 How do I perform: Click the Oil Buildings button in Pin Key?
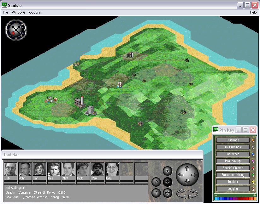click(x=233, y=147)
